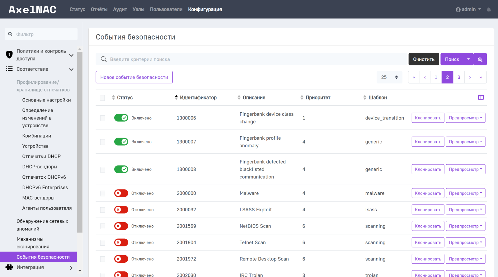Open Отпечатки DHCP in the sidebar
The width and height of the screenshot is (498, 277).
pos(41,157)
